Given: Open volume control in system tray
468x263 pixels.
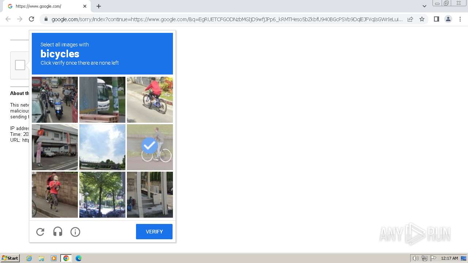Looking at the screenshot, I should pos(415,258).
